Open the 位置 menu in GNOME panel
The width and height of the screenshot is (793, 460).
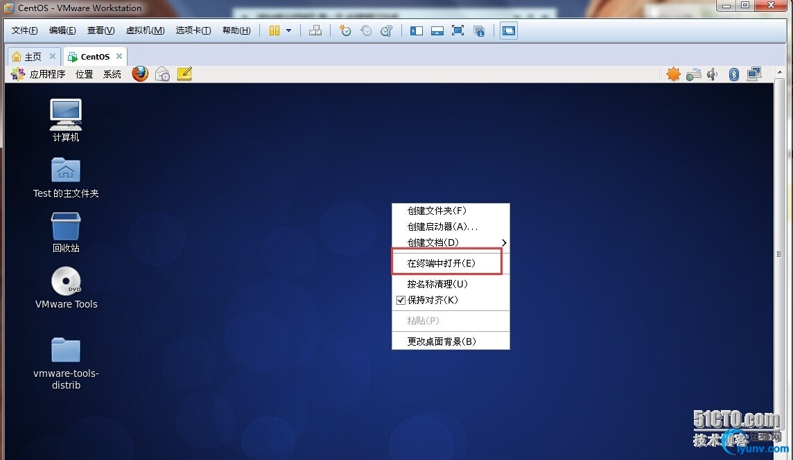84,74
